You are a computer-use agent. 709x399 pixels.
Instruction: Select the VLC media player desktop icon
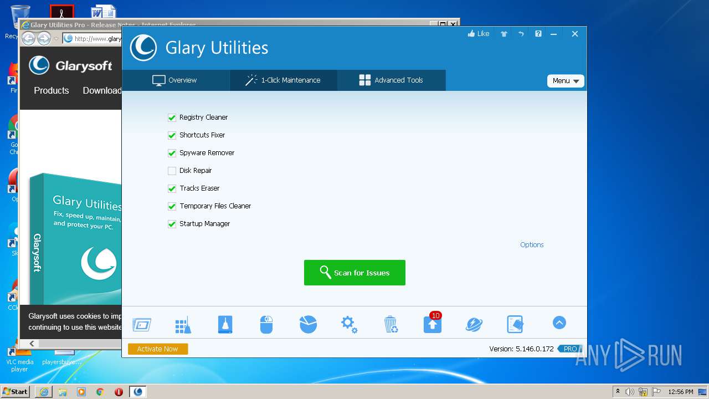19,360
